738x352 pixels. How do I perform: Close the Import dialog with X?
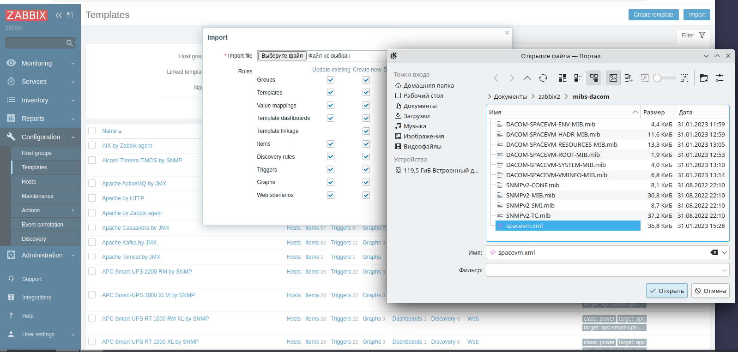507,33
